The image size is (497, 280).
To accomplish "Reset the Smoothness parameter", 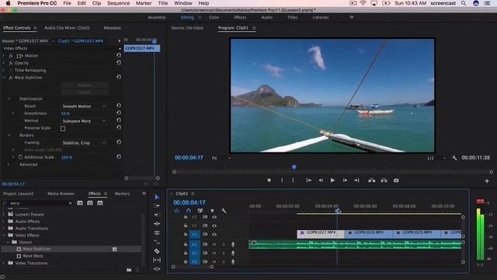I will click(119, 113).
